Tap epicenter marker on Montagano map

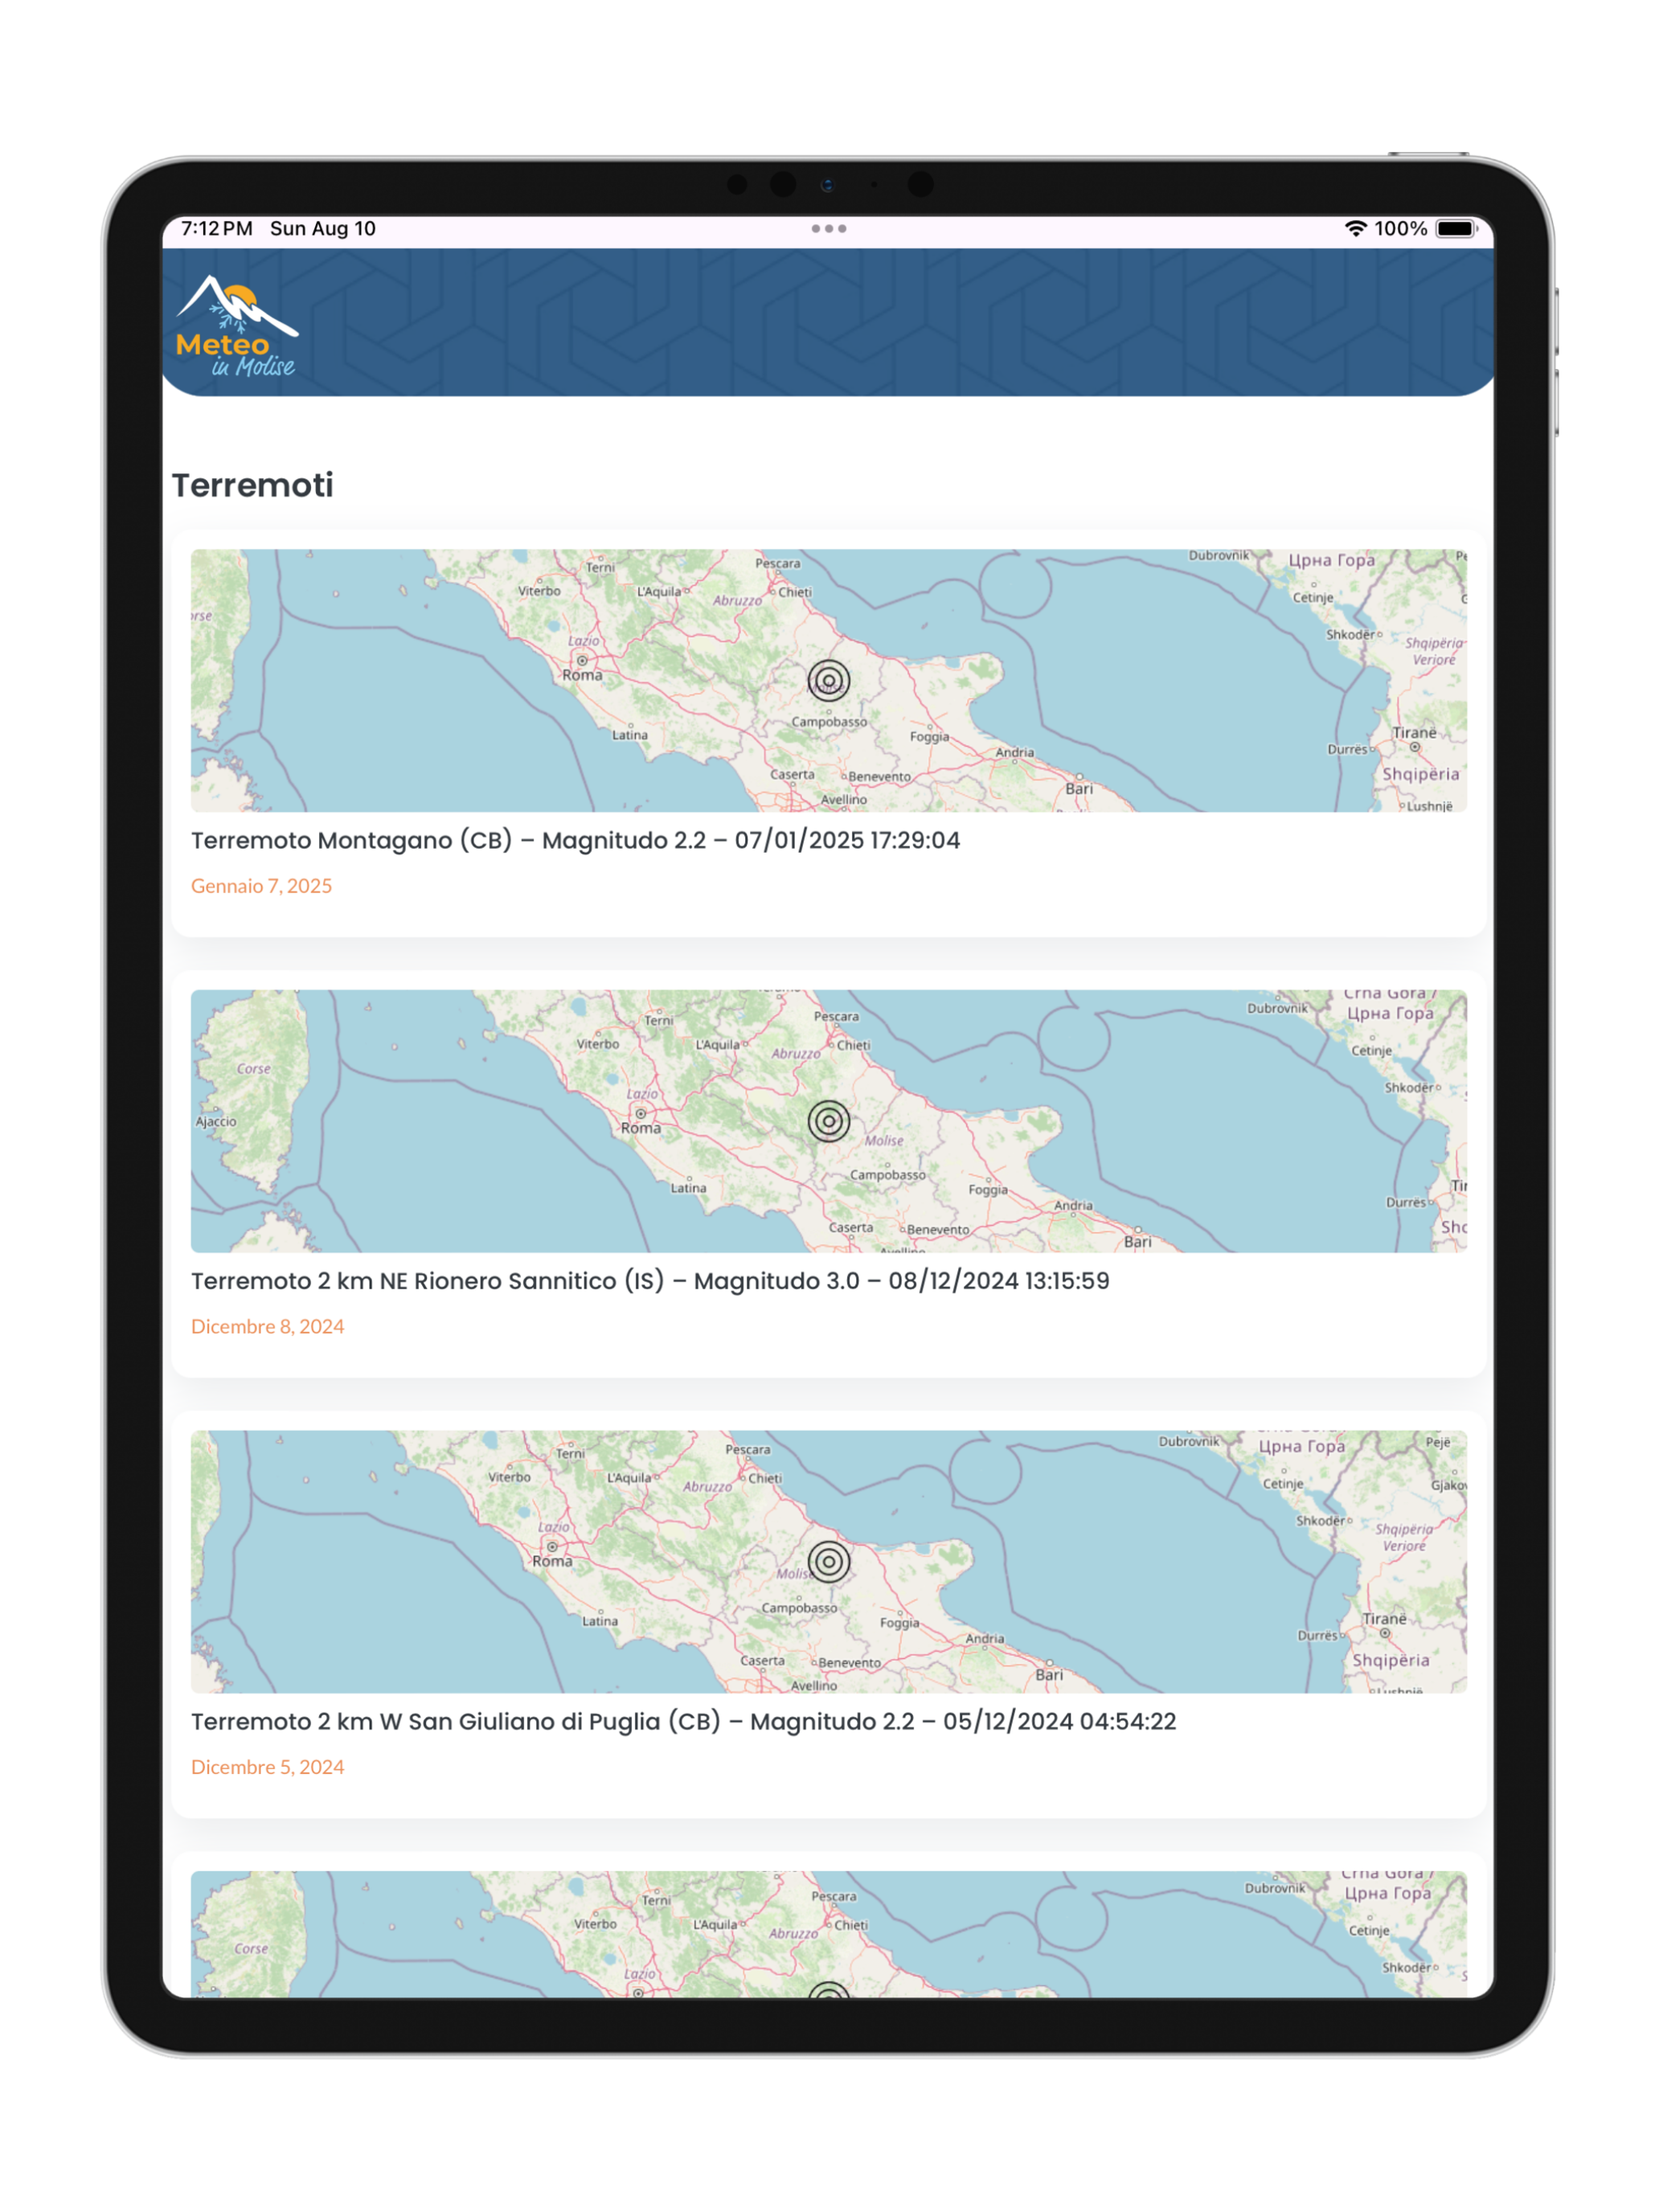pyautogui.click(x=828, y=680)
